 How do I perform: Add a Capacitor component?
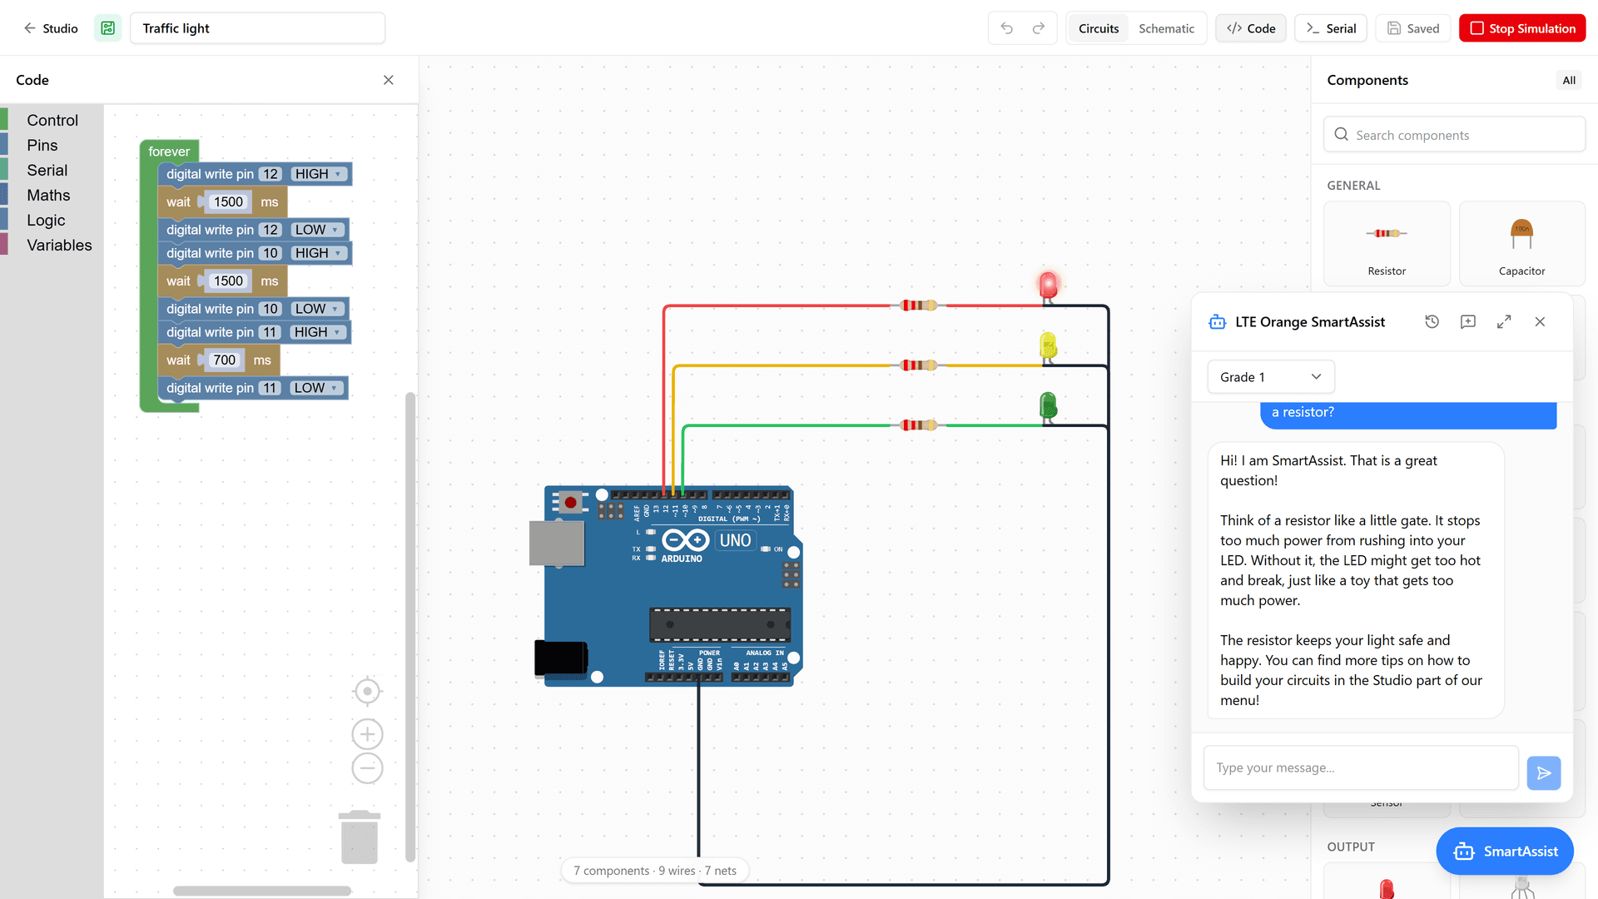[x=1521, y=244]
